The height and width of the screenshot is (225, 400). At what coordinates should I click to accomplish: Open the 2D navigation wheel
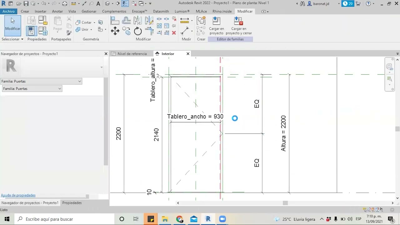pos(389,67)
